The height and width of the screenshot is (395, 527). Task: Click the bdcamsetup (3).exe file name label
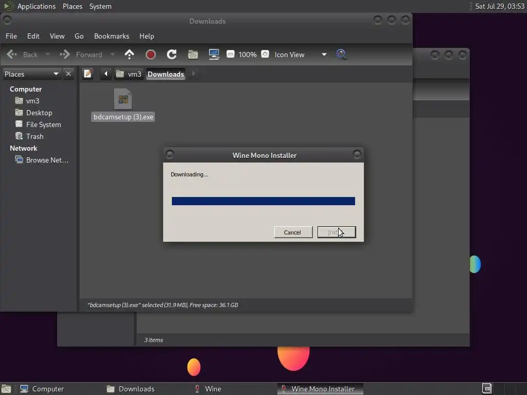[x=124, y=117]
